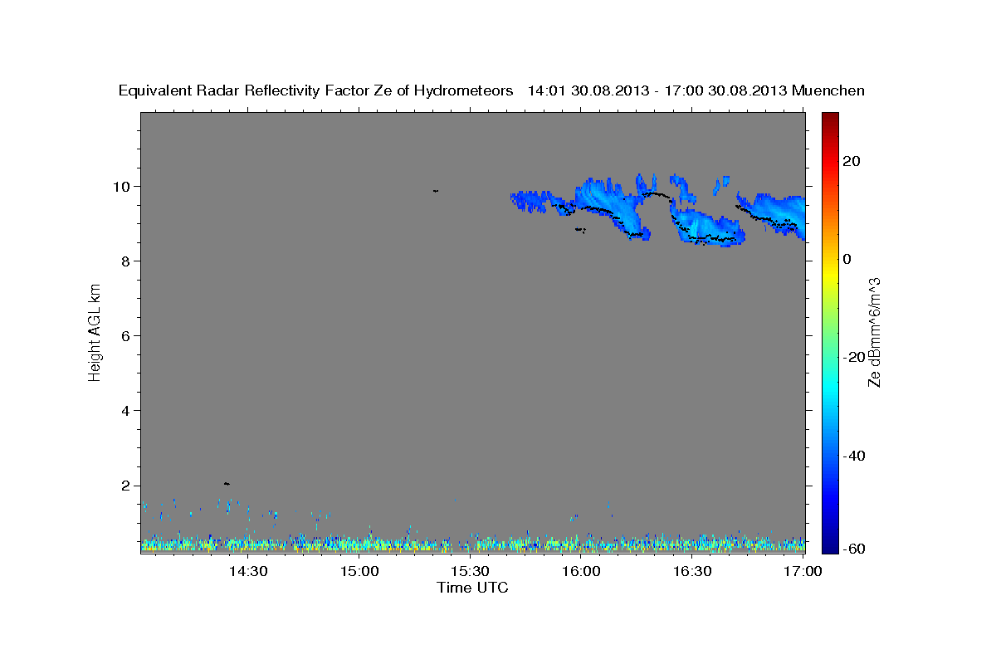Click the date range "14:01 30.08.2013 - 17:00 30.08.2013"

click(658, 91)
